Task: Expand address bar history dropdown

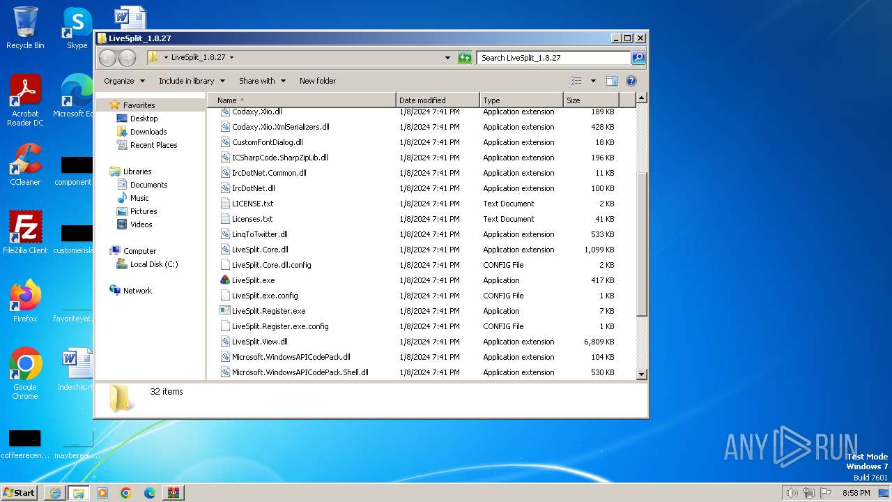Action: point(447,58)
